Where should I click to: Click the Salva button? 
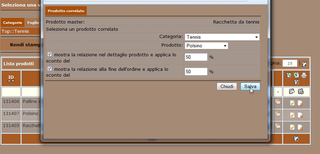click(x=250, y=86)
